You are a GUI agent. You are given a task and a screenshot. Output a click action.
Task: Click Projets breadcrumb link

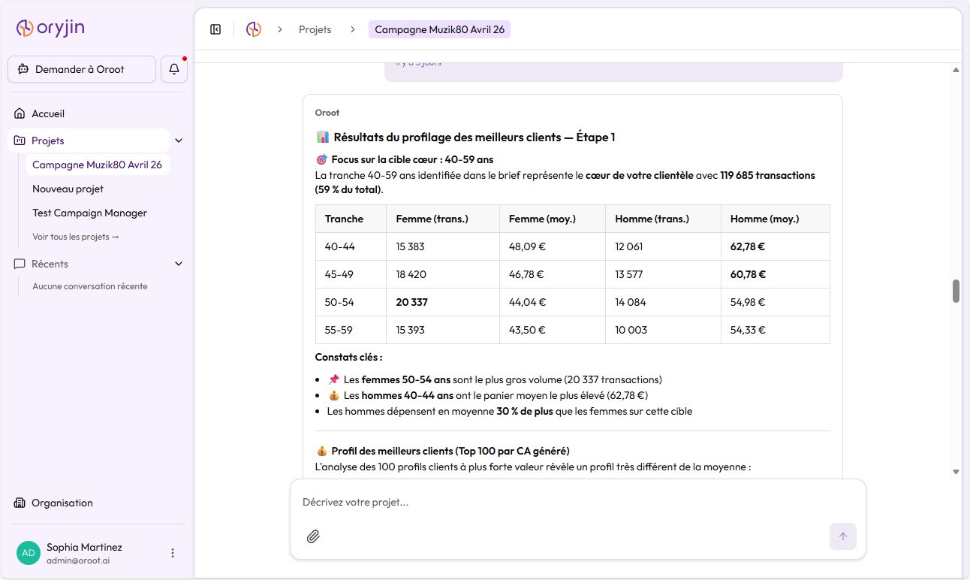click(x=315, y=29)
